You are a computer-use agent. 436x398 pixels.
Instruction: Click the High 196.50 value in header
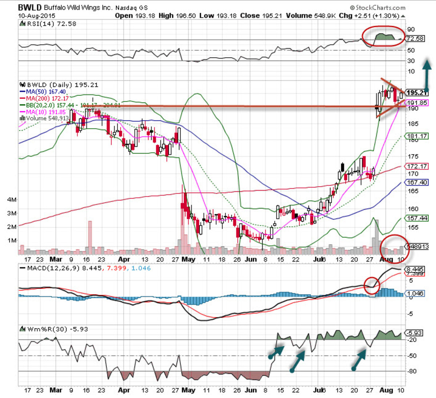point(177,16)
